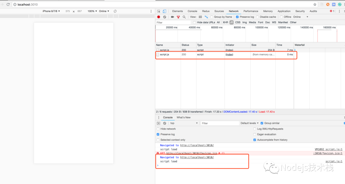Enable Selected context only

(x=158, y=140)
